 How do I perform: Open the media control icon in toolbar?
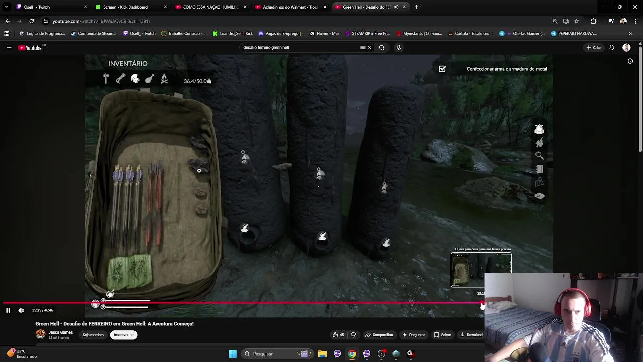[x=611, y=21]
